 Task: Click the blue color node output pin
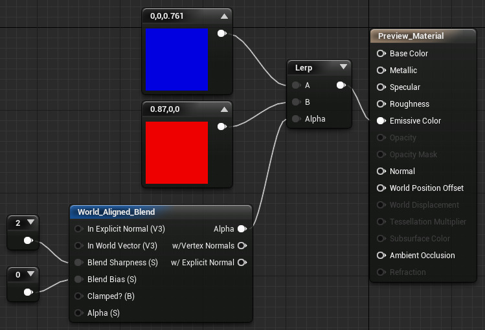(221, 34)
